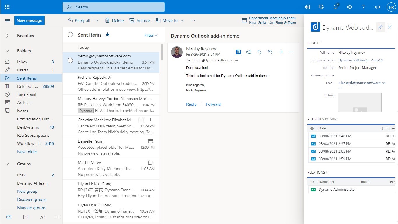The image size is (398, 224).
Task: Open more apps ellipsis at bottom navigation
Action: [x=57, y=217]
